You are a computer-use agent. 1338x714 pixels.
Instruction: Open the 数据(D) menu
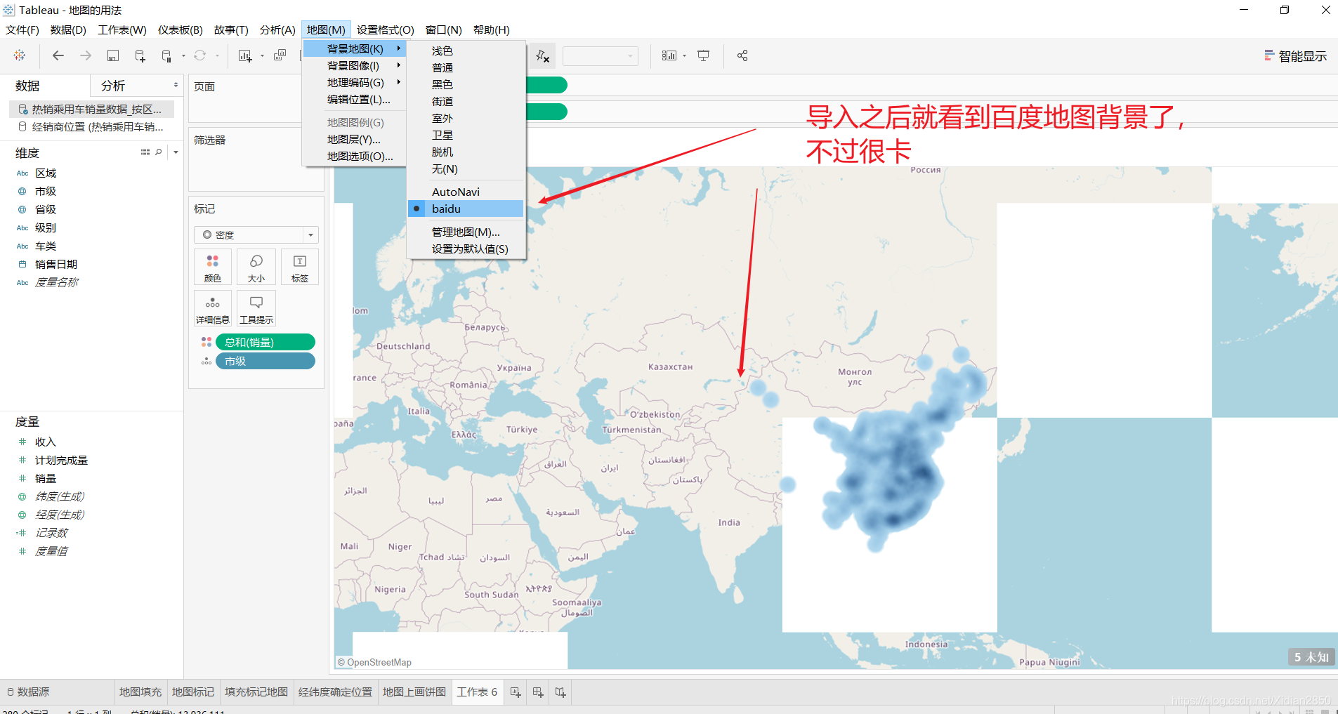pyautogui.click(x=68, y=29)
